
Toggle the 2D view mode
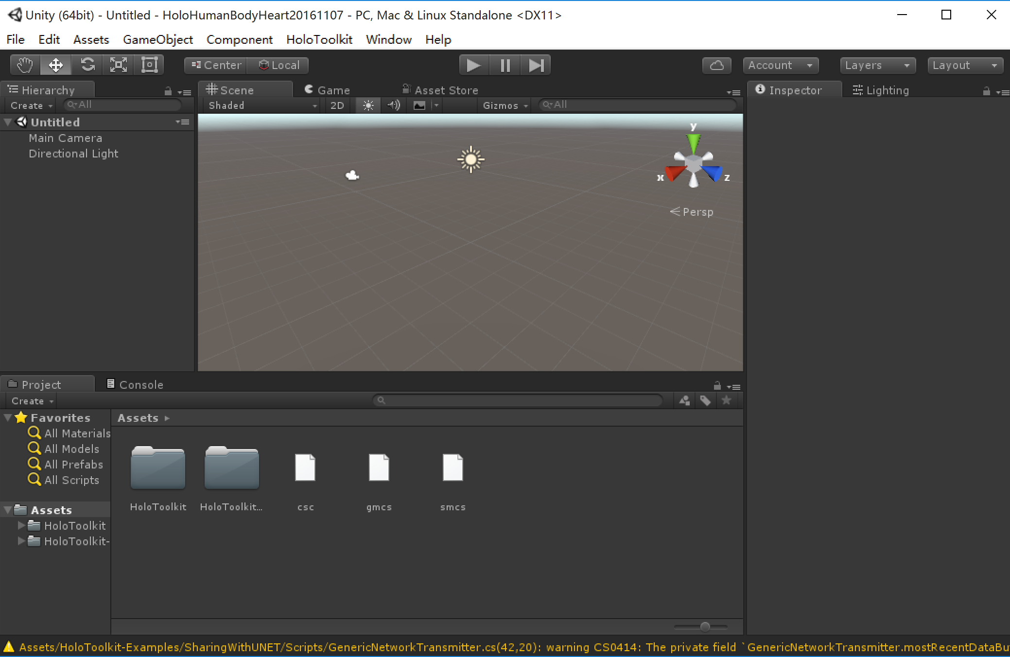pos(337,105)
